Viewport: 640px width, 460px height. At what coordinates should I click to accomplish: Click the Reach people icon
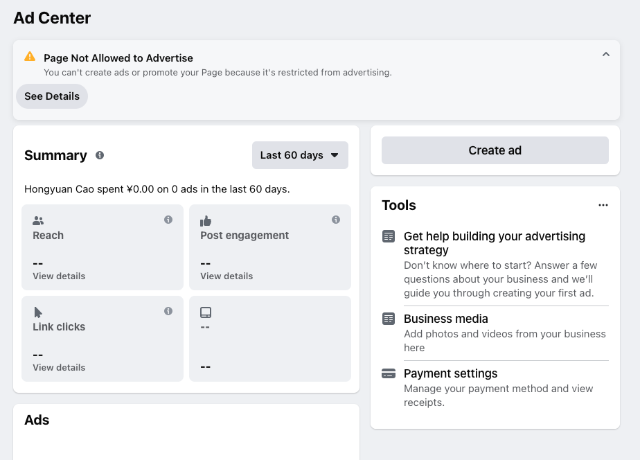[37, 220]
